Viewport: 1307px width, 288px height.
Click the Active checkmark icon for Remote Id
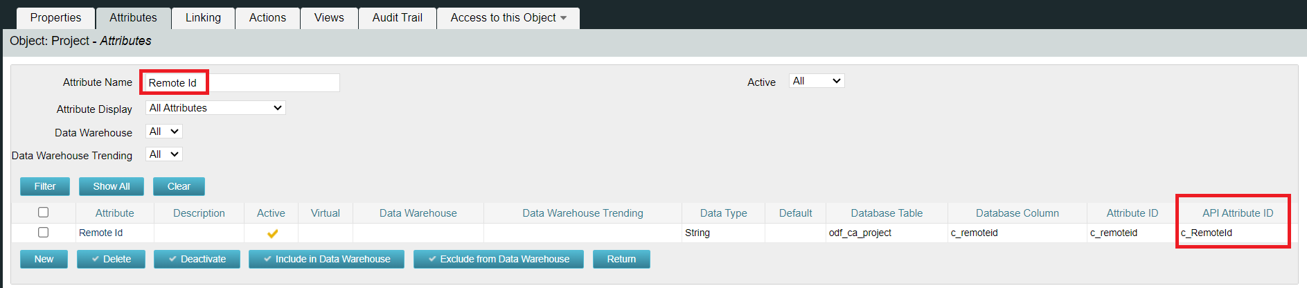click(272, 233)
